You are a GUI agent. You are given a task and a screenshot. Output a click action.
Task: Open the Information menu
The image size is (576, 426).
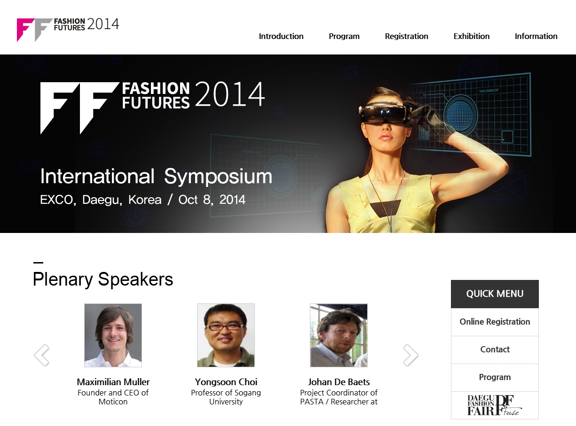(x=536, y=36)
